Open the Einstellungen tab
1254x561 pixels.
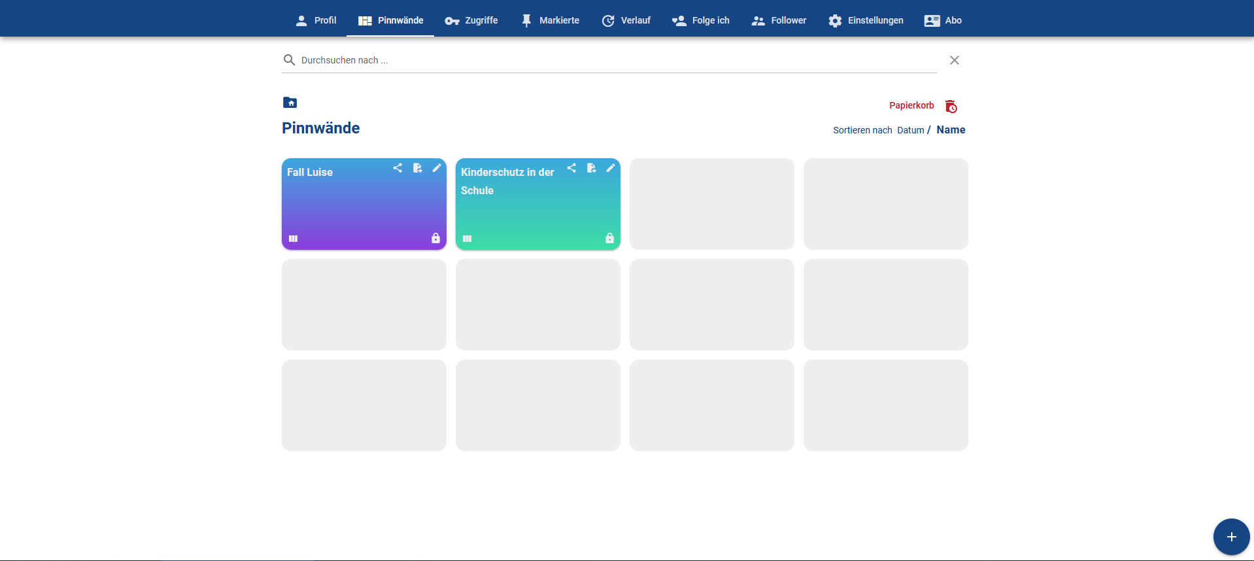pyautogui.click(x=866, y=20)
